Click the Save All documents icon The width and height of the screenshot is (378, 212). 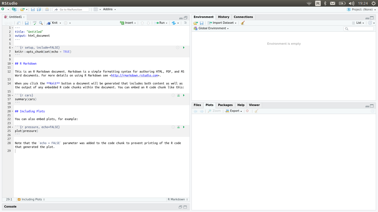pyautogui.click(x=39, y=9)
